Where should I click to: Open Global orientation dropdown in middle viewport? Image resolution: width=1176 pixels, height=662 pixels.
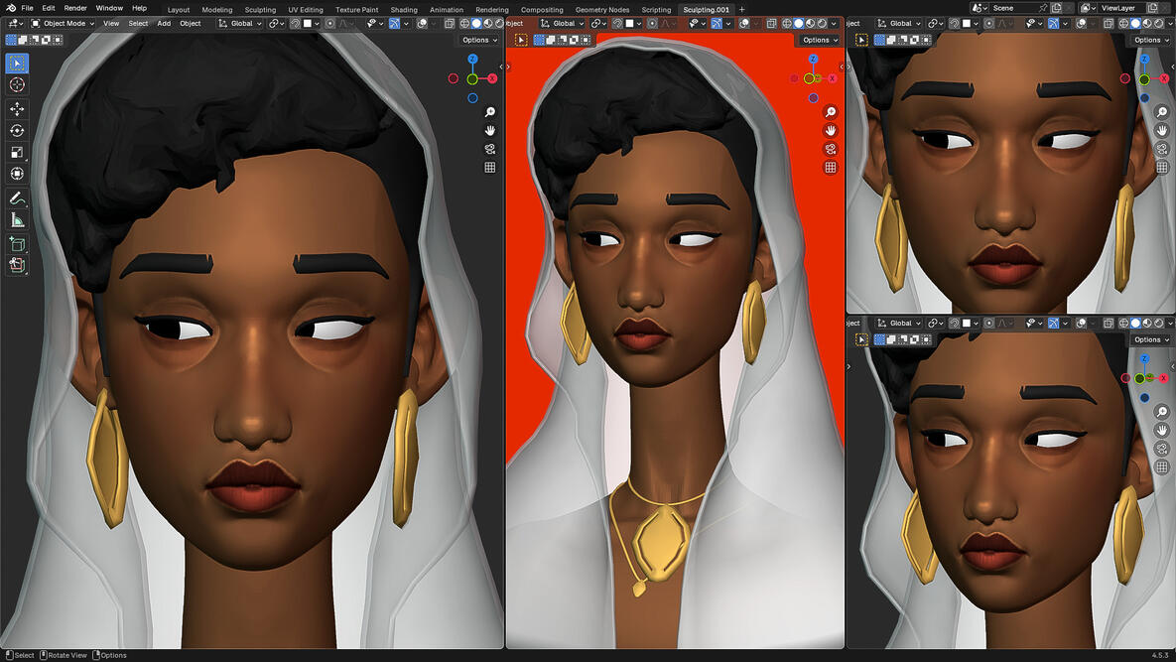click(x=563, y=23)
